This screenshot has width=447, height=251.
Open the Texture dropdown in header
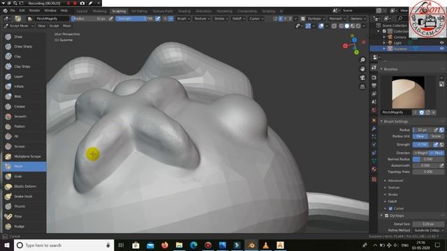click(202, 19)
